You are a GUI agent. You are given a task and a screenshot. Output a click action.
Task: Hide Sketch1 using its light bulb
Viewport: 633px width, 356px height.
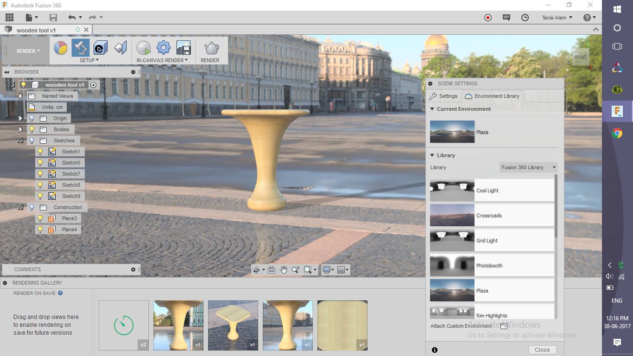coord(40,152)
